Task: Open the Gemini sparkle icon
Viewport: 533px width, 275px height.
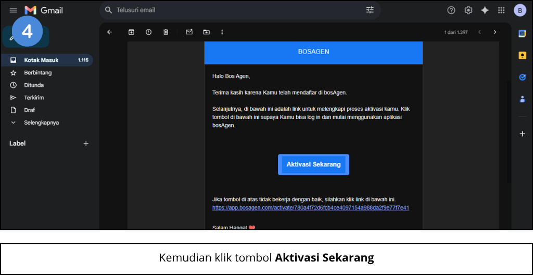Action: [485, 10]
